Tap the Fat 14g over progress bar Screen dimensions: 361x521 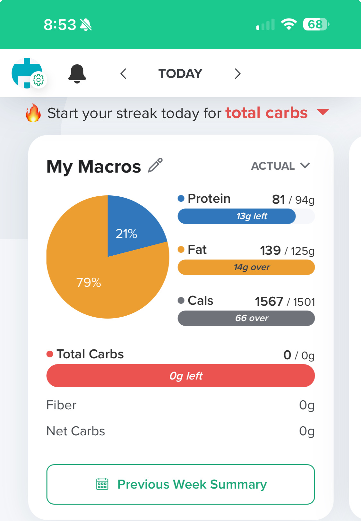click(246, 267)
